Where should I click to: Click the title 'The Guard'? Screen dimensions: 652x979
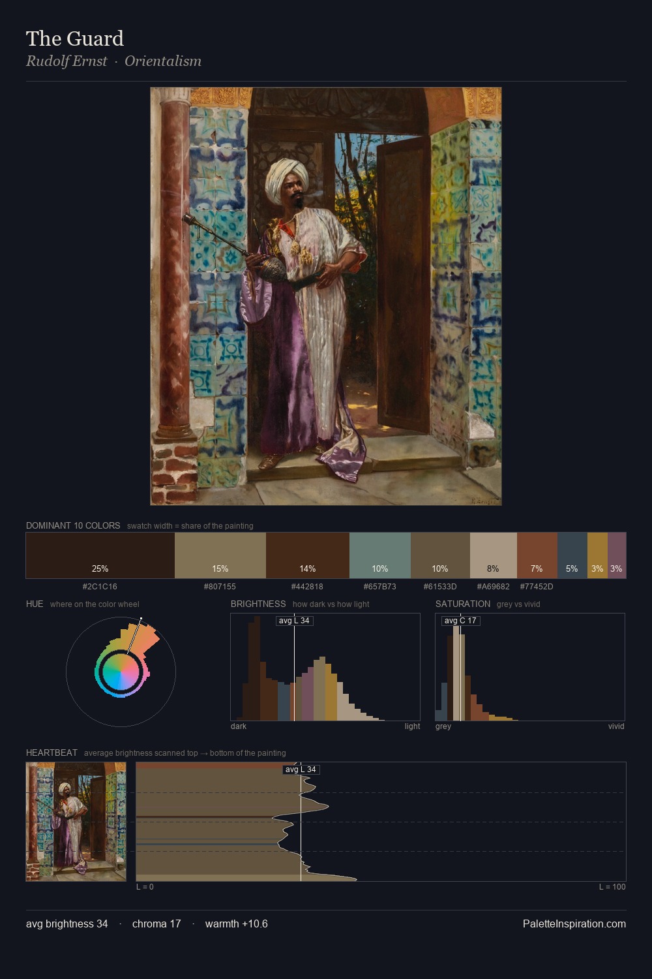[x=75, y=39]
